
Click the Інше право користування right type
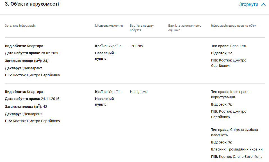coord(230,94)
